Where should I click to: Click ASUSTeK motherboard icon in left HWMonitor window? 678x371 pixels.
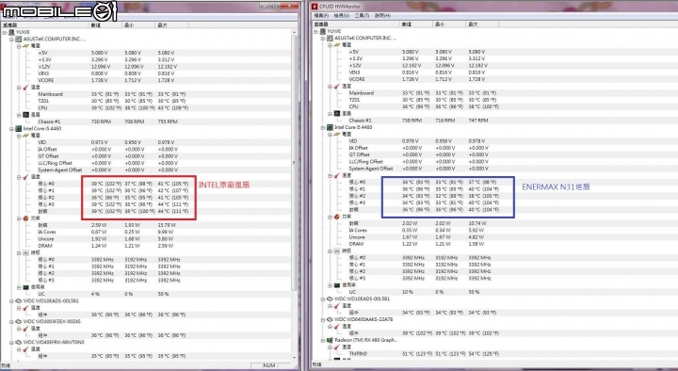click(19, 39)
